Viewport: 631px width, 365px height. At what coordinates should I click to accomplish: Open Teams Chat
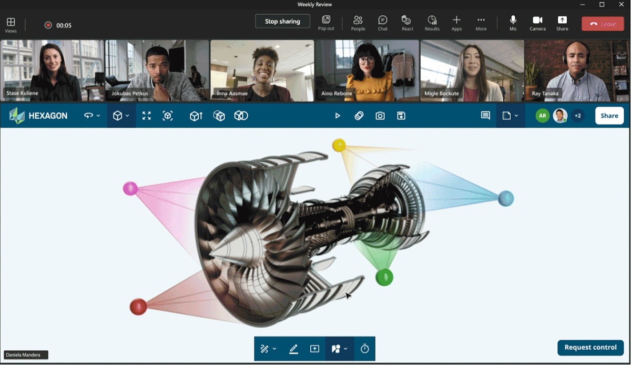(x=382, y=23)
